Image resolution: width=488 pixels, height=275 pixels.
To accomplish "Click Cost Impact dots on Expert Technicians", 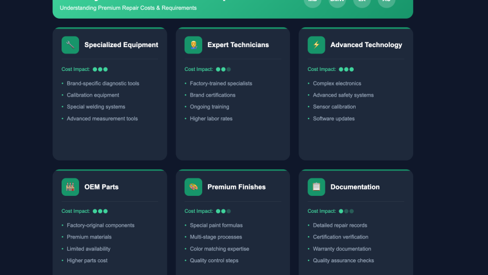I will coord(223,69).
